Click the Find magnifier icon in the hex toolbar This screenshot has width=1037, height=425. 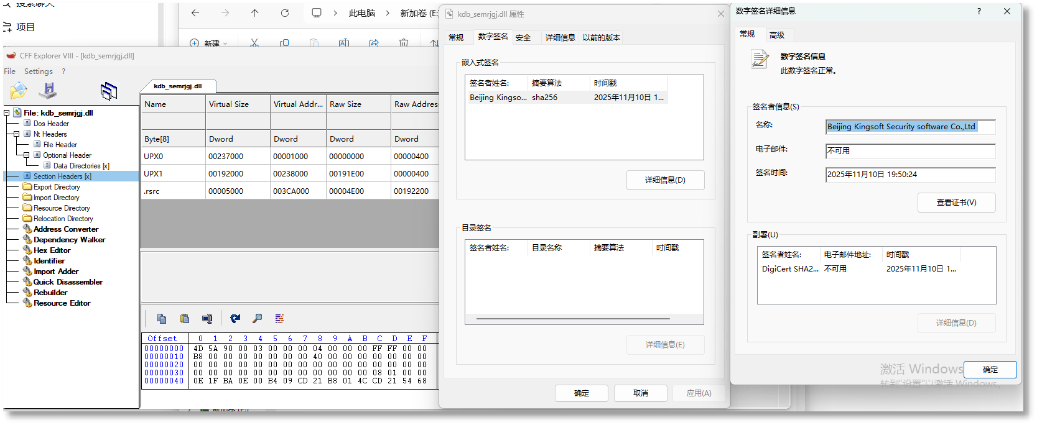click(258, 319)
